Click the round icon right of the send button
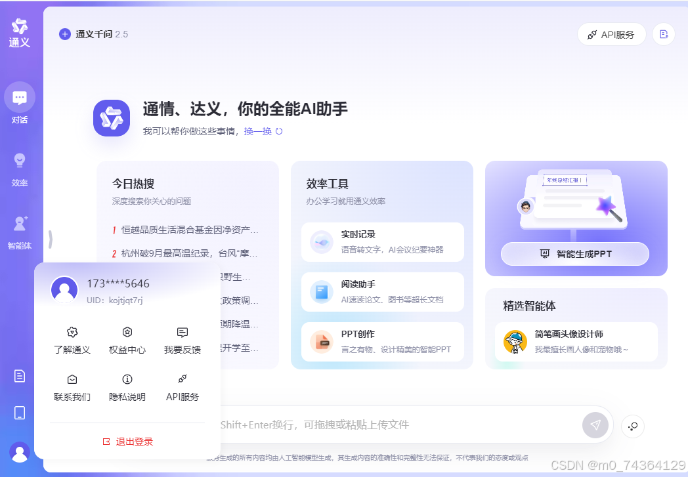The height and width of the screenshot is (477, 688). click(633, 426)
